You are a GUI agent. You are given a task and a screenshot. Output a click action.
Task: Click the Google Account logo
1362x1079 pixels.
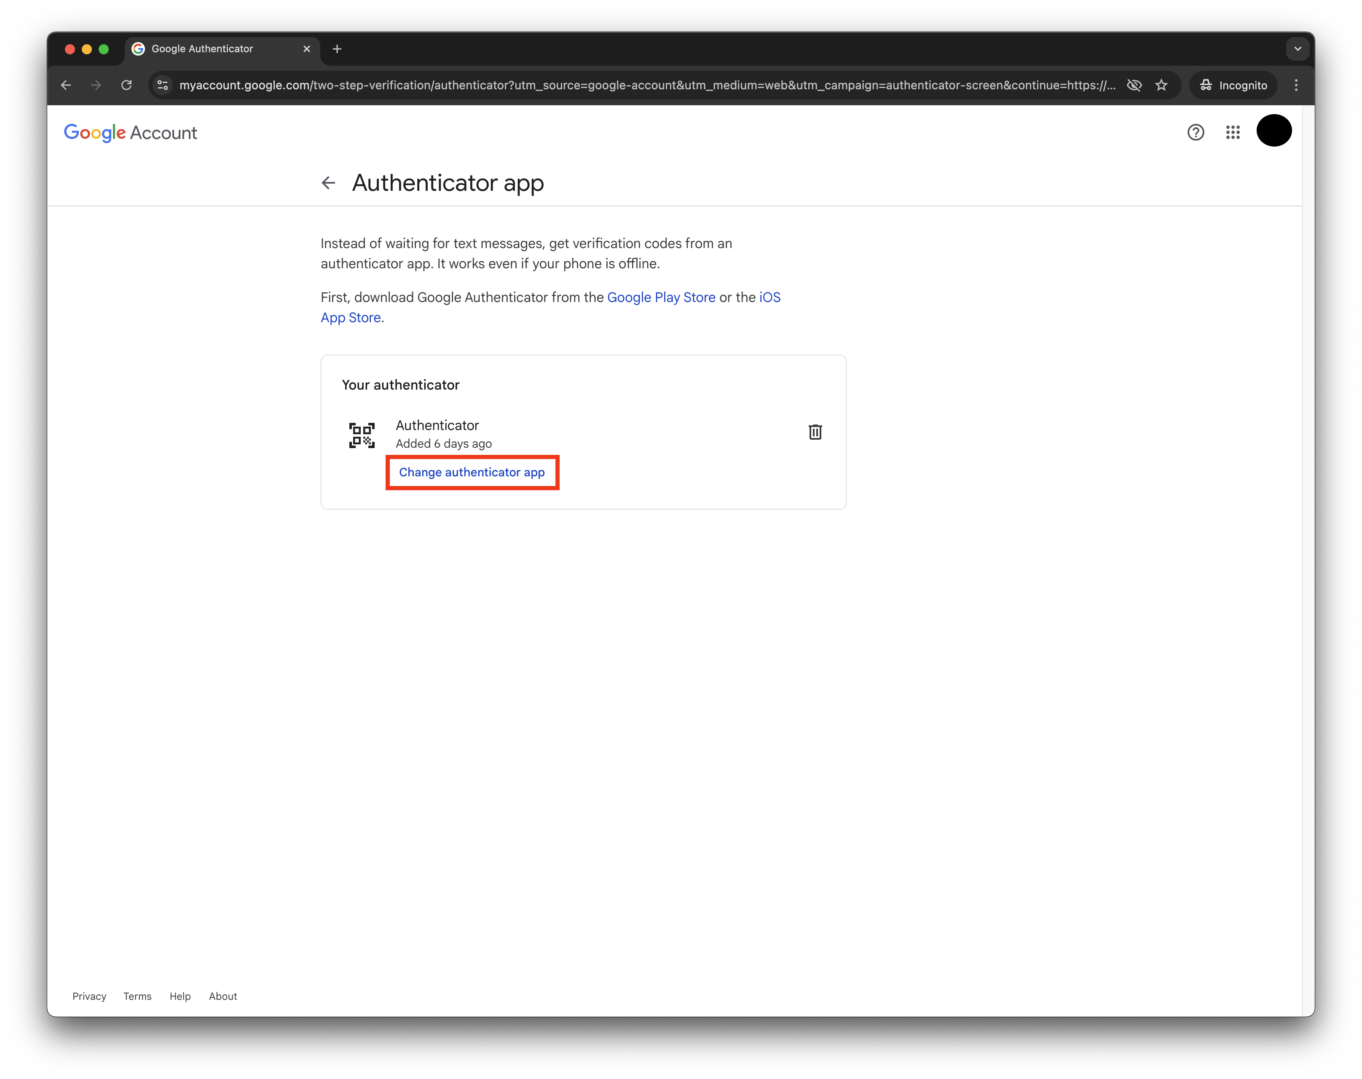point(130,133)
